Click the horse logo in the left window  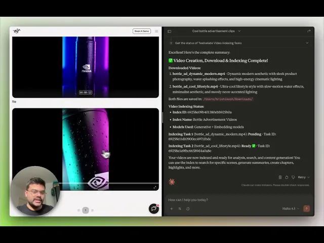click(17, 31)
